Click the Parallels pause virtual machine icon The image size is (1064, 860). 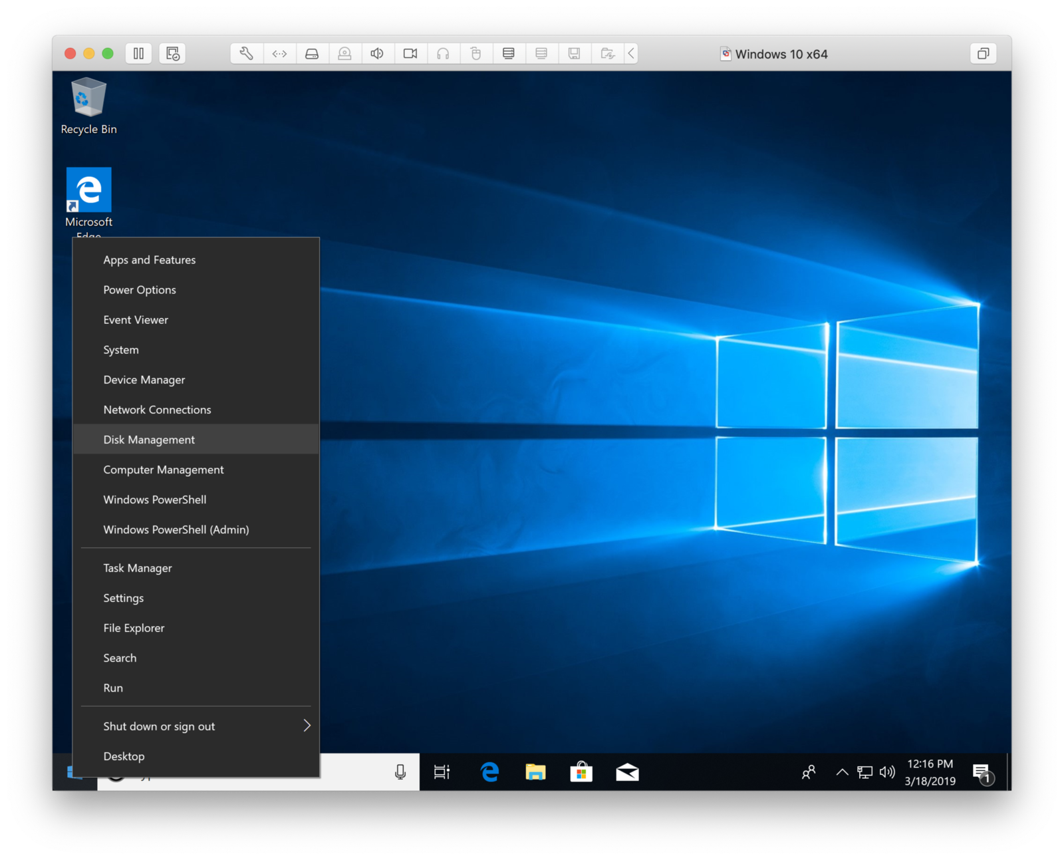pyautogui.click(x=138, y=54)
